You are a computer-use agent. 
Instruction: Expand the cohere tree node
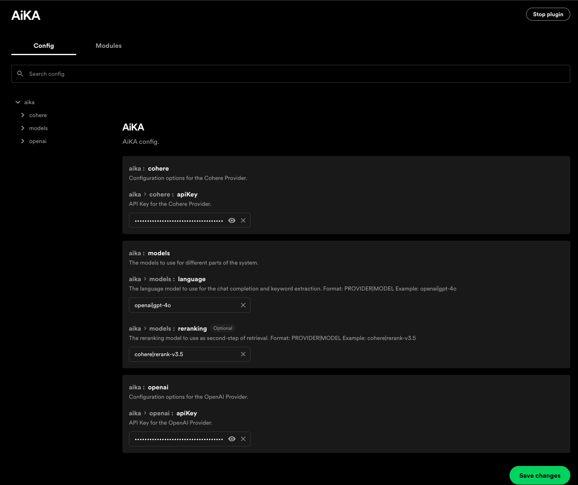coord(23,115)
